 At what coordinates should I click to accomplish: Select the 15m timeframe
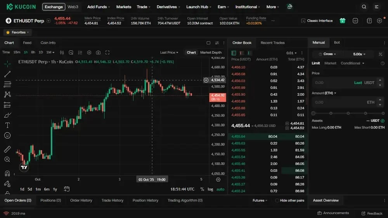click(x=17, y=52)
